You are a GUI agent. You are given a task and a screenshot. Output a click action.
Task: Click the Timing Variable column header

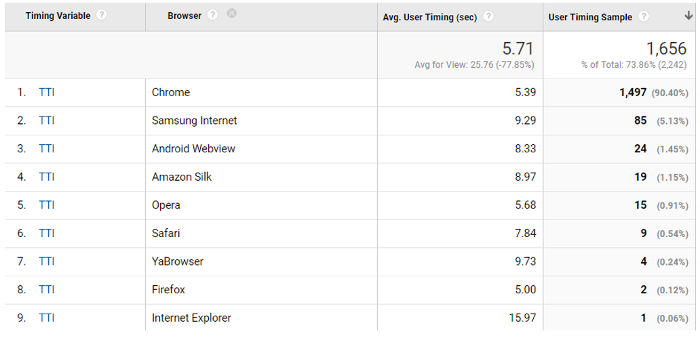coord(58,16)
